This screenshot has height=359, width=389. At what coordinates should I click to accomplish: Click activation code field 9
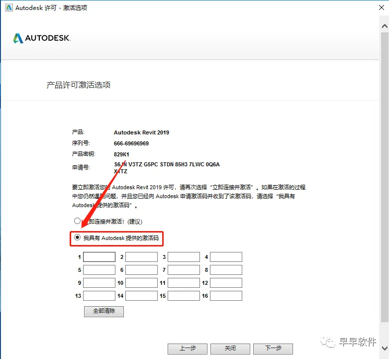pyautogui.click(x=99, y=283)
